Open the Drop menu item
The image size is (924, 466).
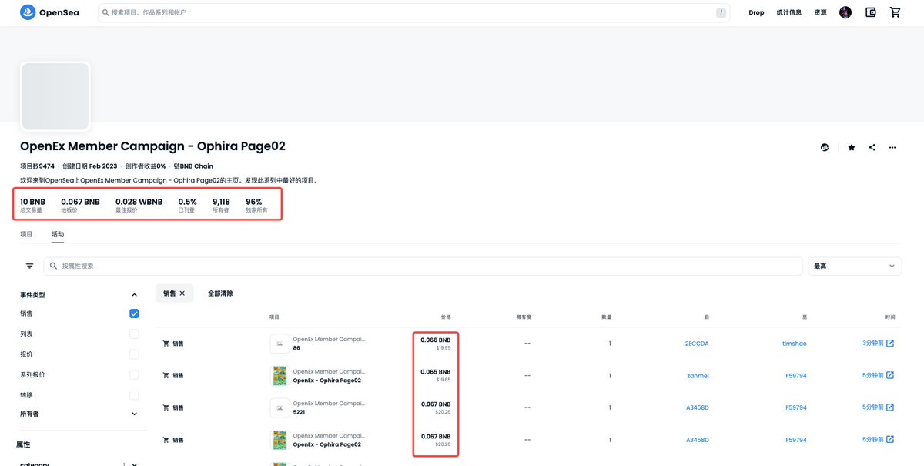click(756, 12)
